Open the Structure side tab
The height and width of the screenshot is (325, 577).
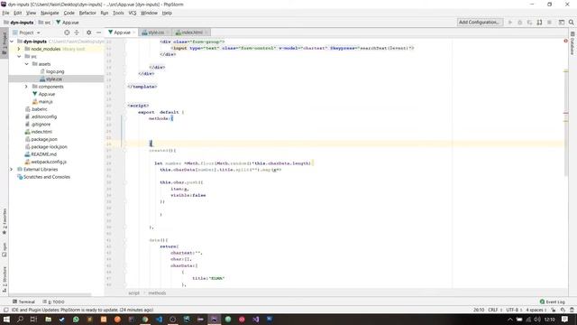click(5, 279)
